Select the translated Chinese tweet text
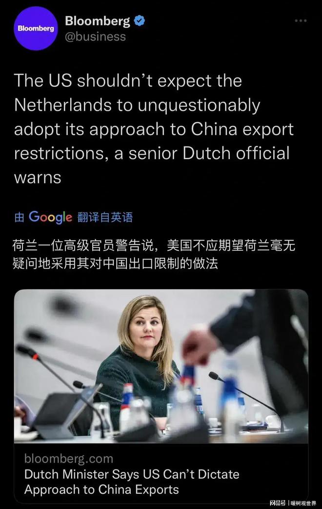 [x=154, y=254]
